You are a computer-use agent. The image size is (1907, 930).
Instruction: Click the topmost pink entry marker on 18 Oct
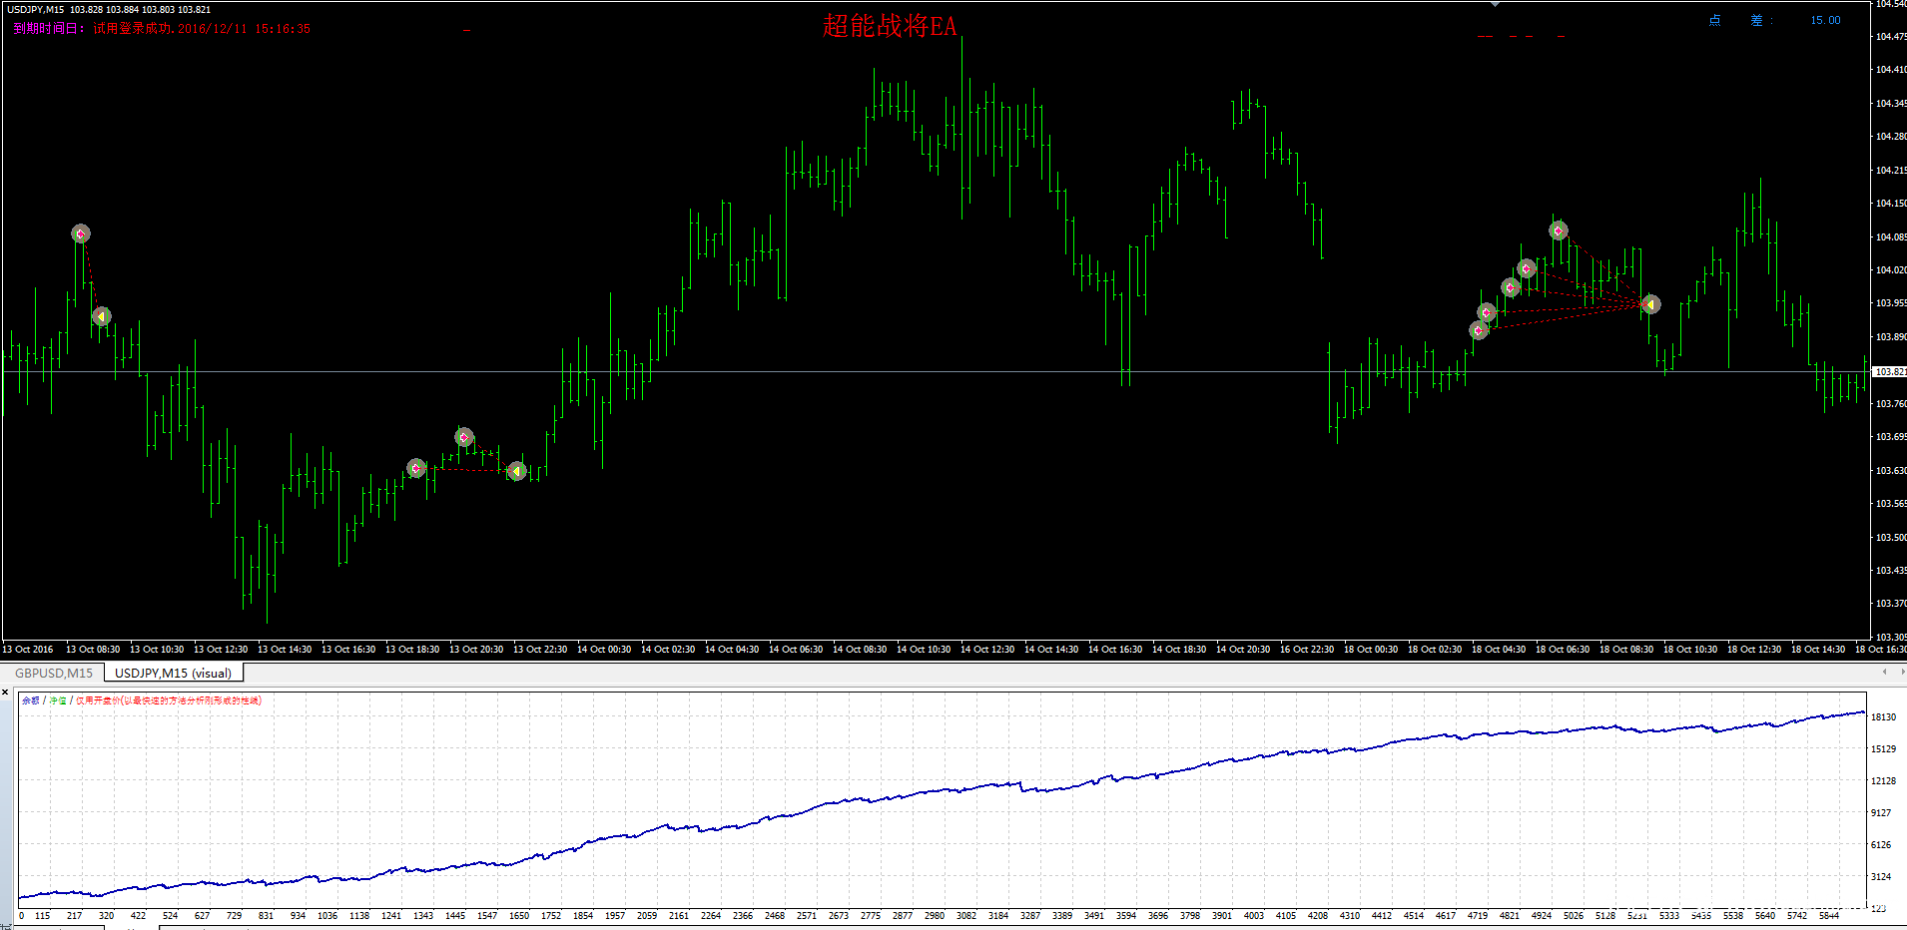click(x=1559, y=231)
